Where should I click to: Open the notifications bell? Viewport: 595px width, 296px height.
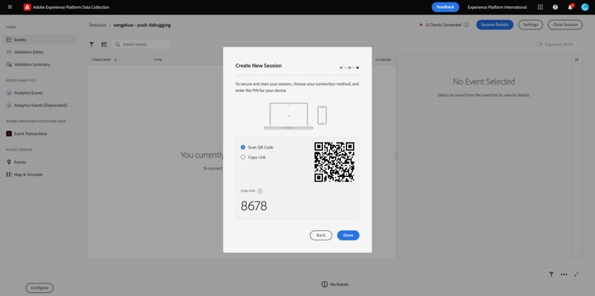pyautogui.click(x=570, y=7)
